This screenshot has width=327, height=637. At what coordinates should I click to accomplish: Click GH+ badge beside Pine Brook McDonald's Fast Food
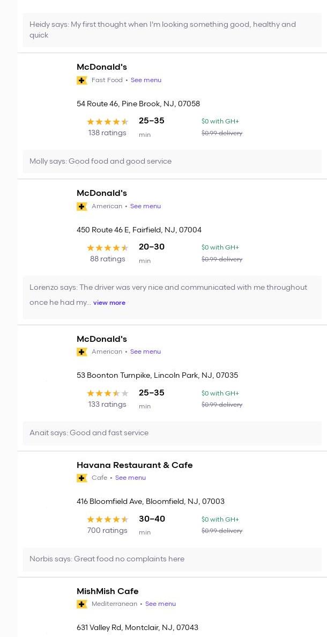pyautogui.click(x=82, y=80)
